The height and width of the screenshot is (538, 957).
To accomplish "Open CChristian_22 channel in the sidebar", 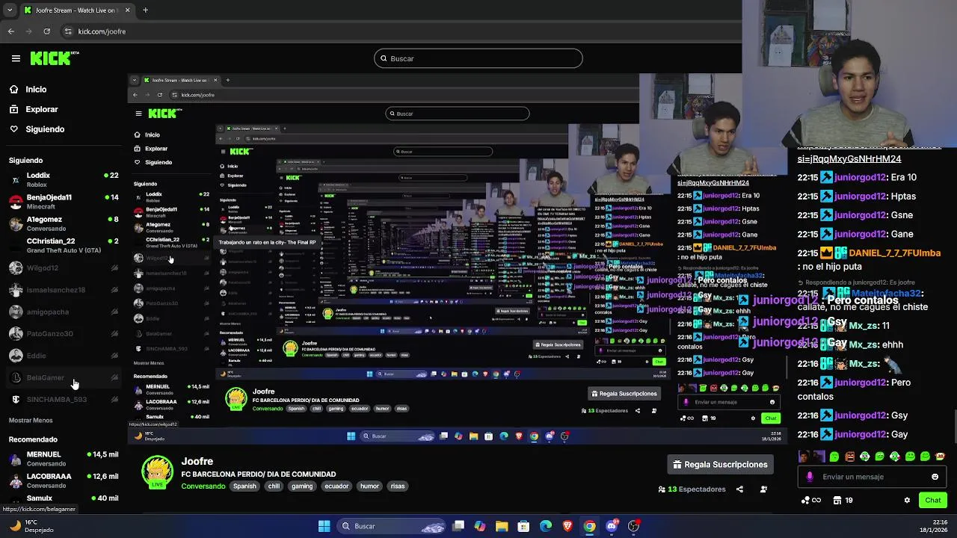I will click(64, 245).
